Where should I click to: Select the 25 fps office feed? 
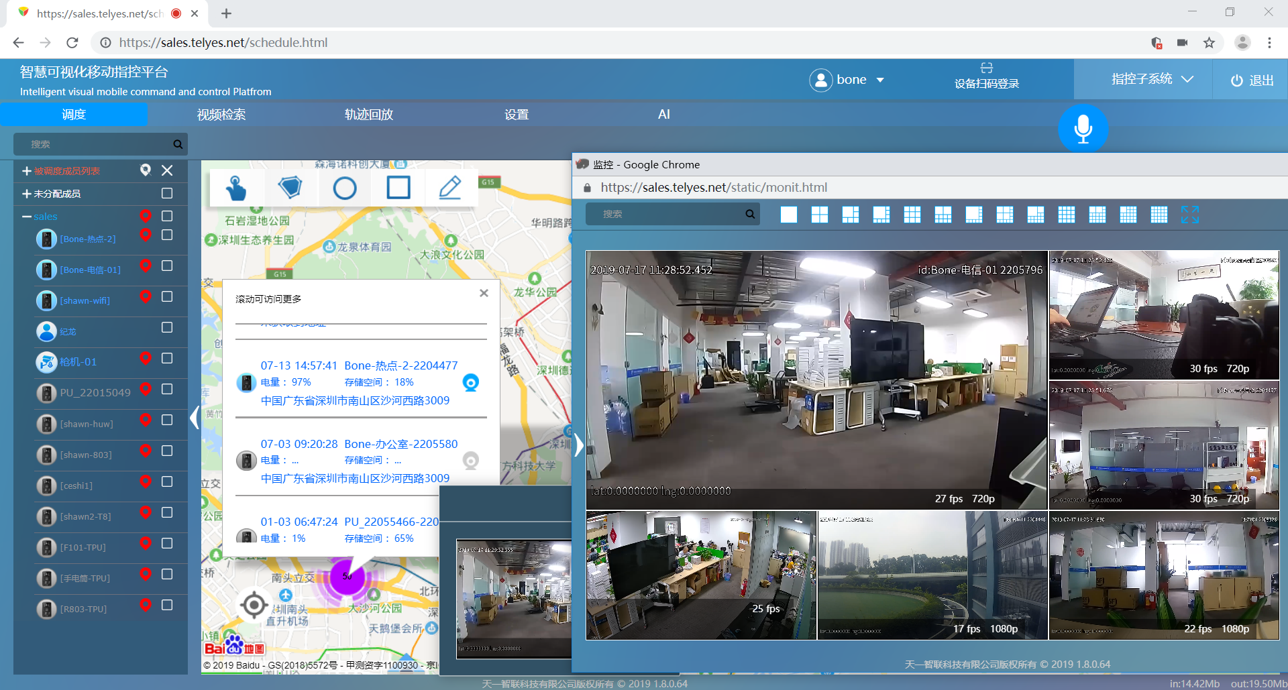click(701, 575)
